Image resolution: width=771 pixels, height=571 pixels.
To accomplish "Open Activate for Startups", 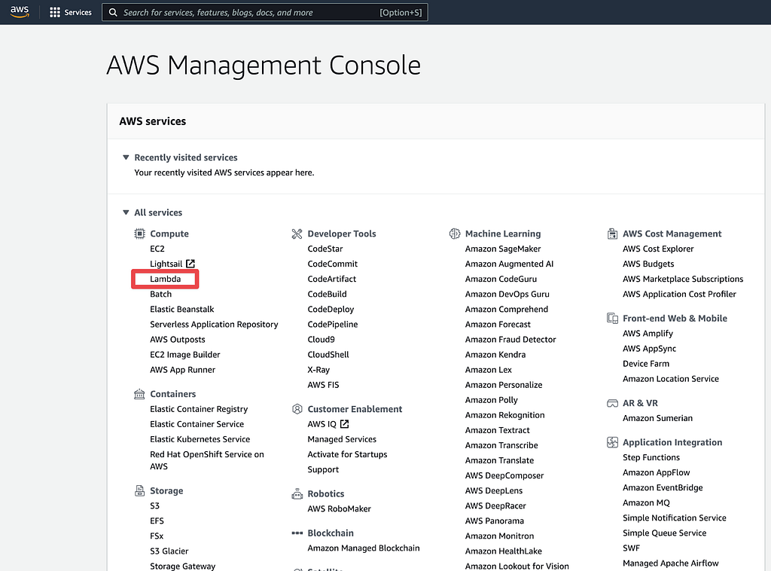I will (x=347, y=454).
